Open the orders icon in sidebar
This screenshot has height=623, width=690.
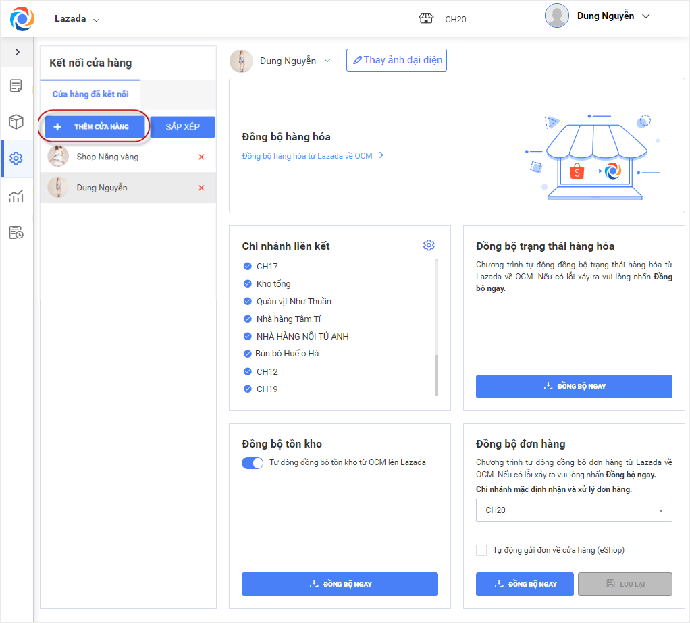coord(16,86)
